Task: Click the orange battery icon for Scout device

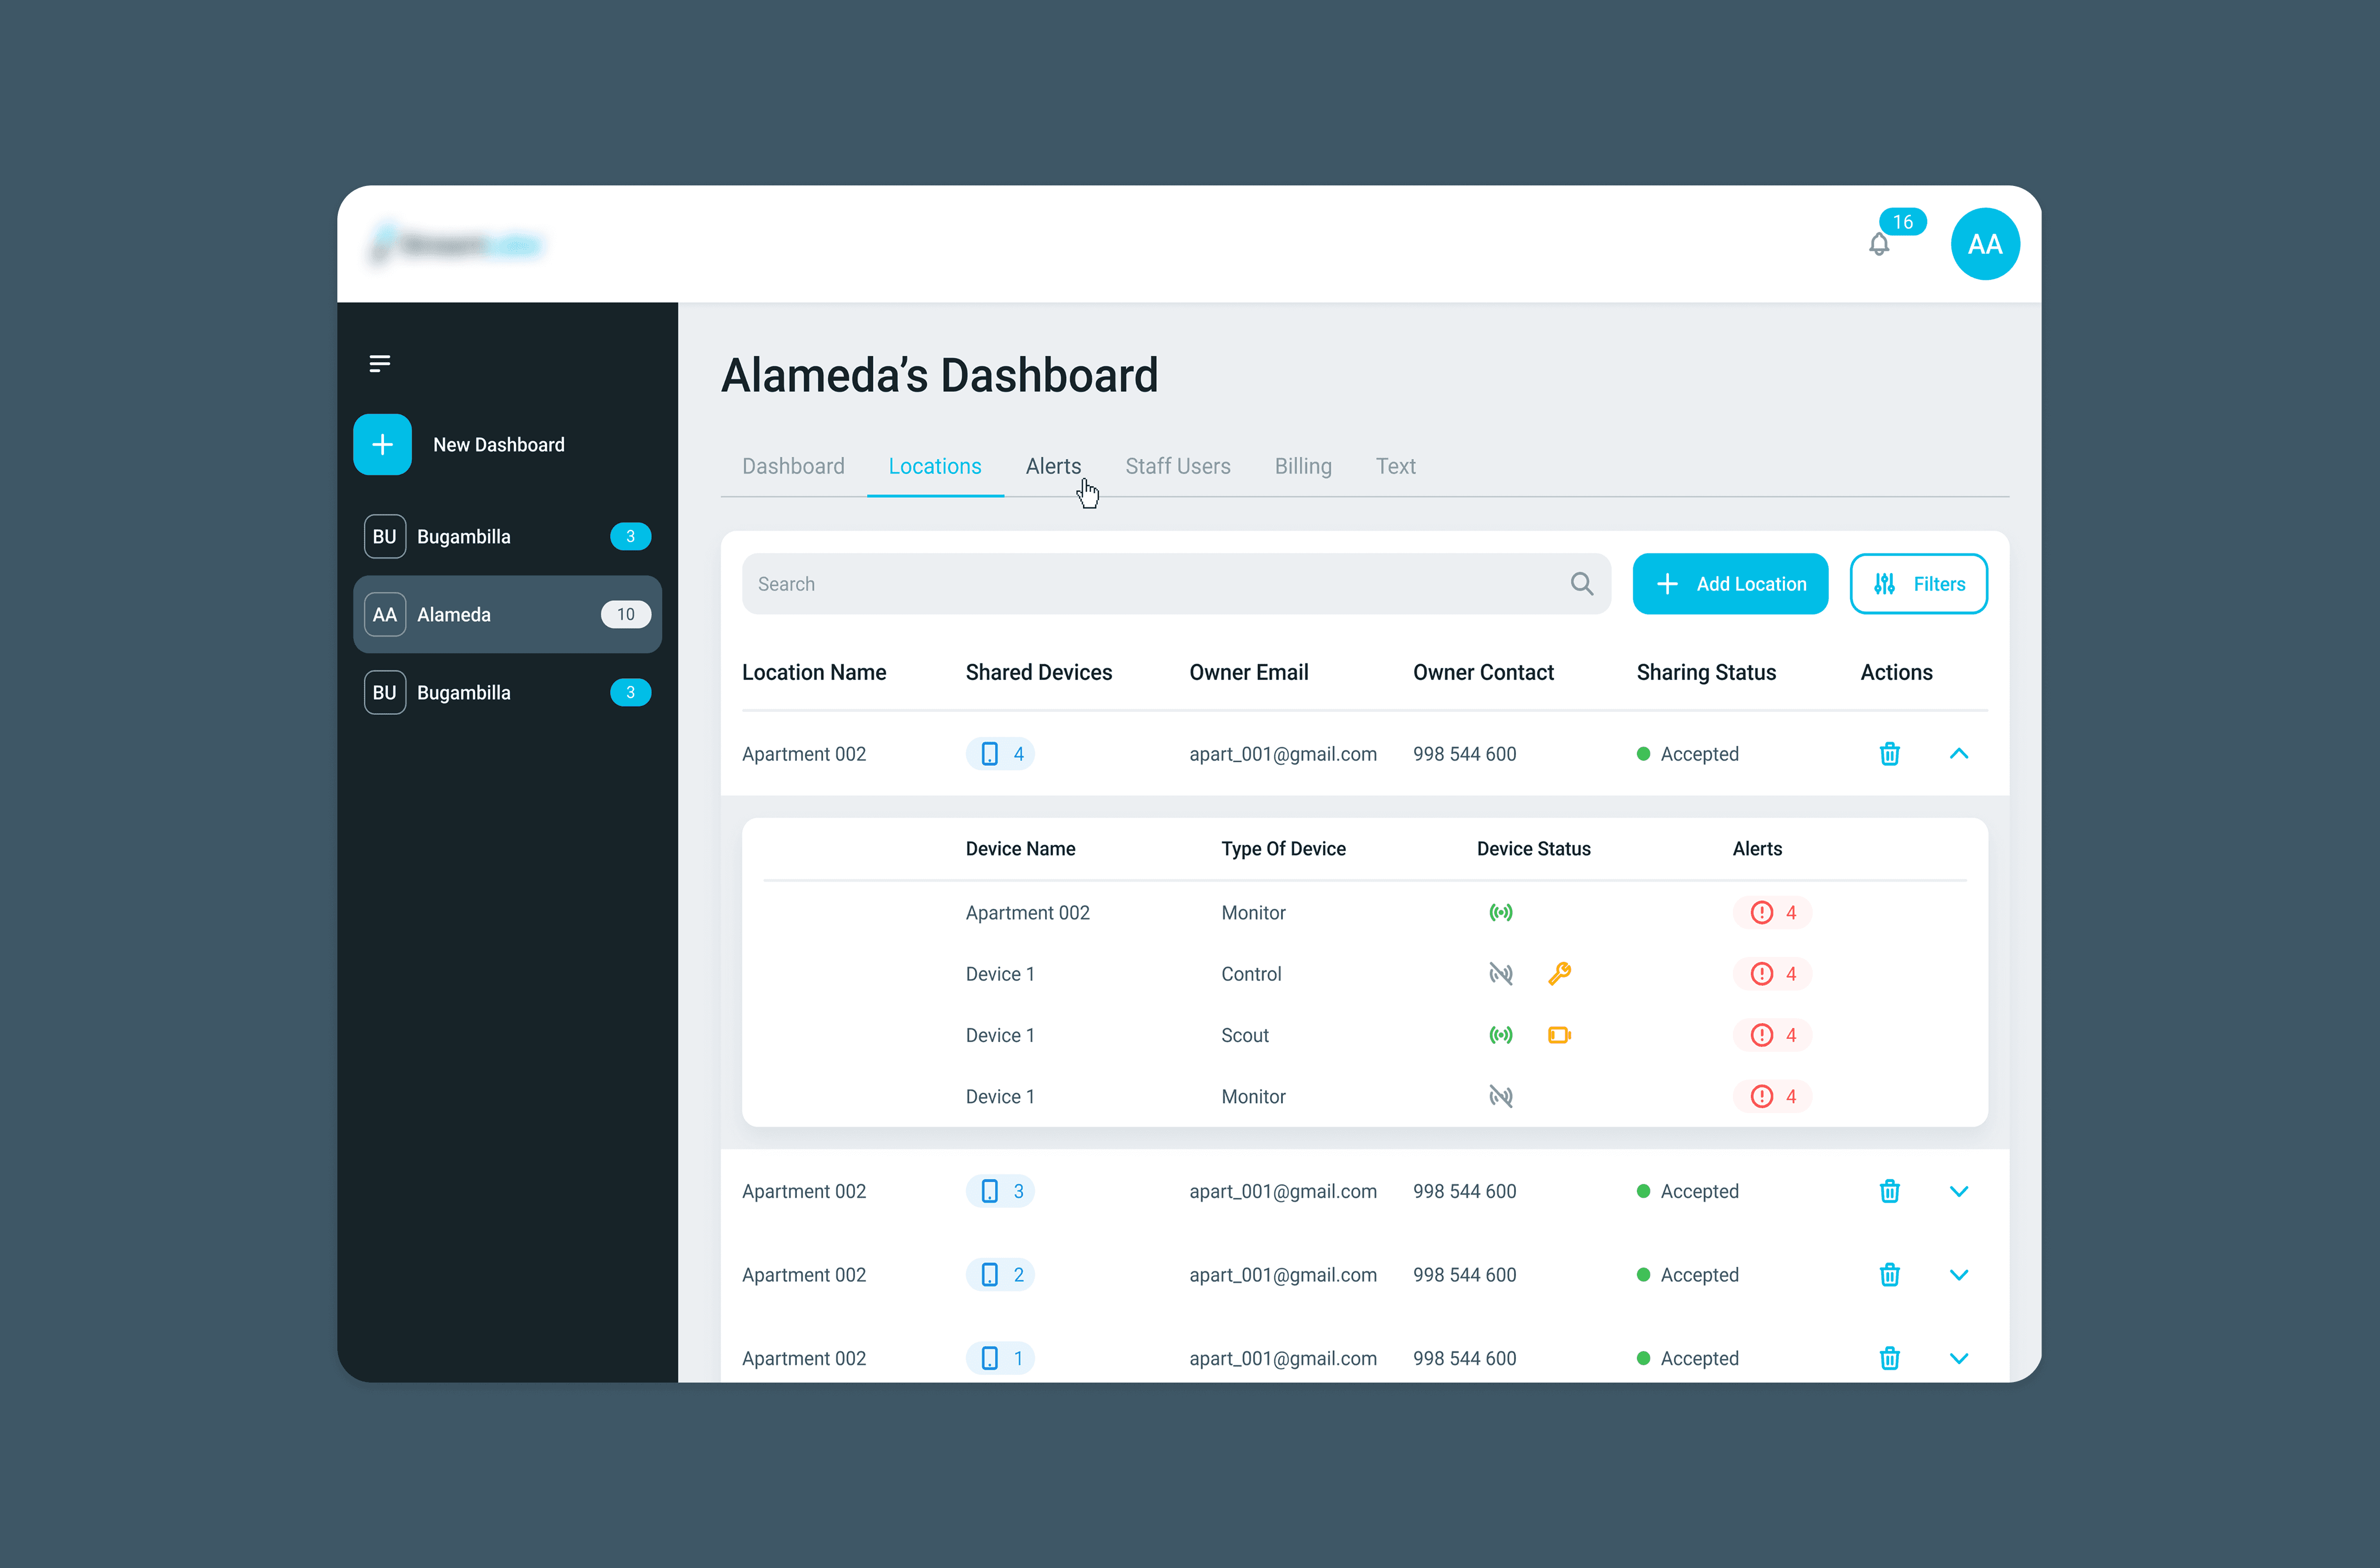Action: pos(1559,1035)
